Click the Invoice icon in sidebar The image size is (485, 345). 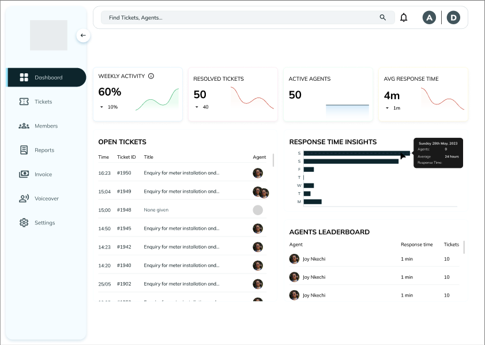click(24, 174)
